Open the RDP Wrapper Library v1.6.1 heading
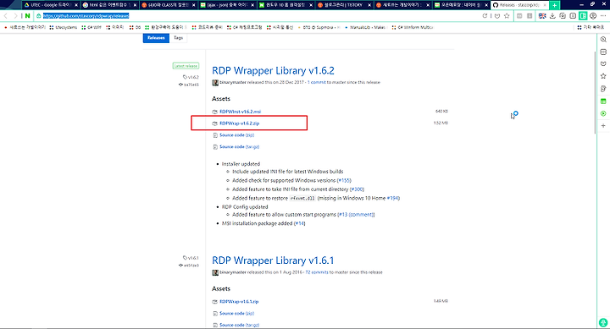 point(273,260)
